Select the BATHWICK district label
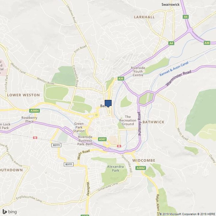Screen dimensions: 216x216 (x=153, y=122)
